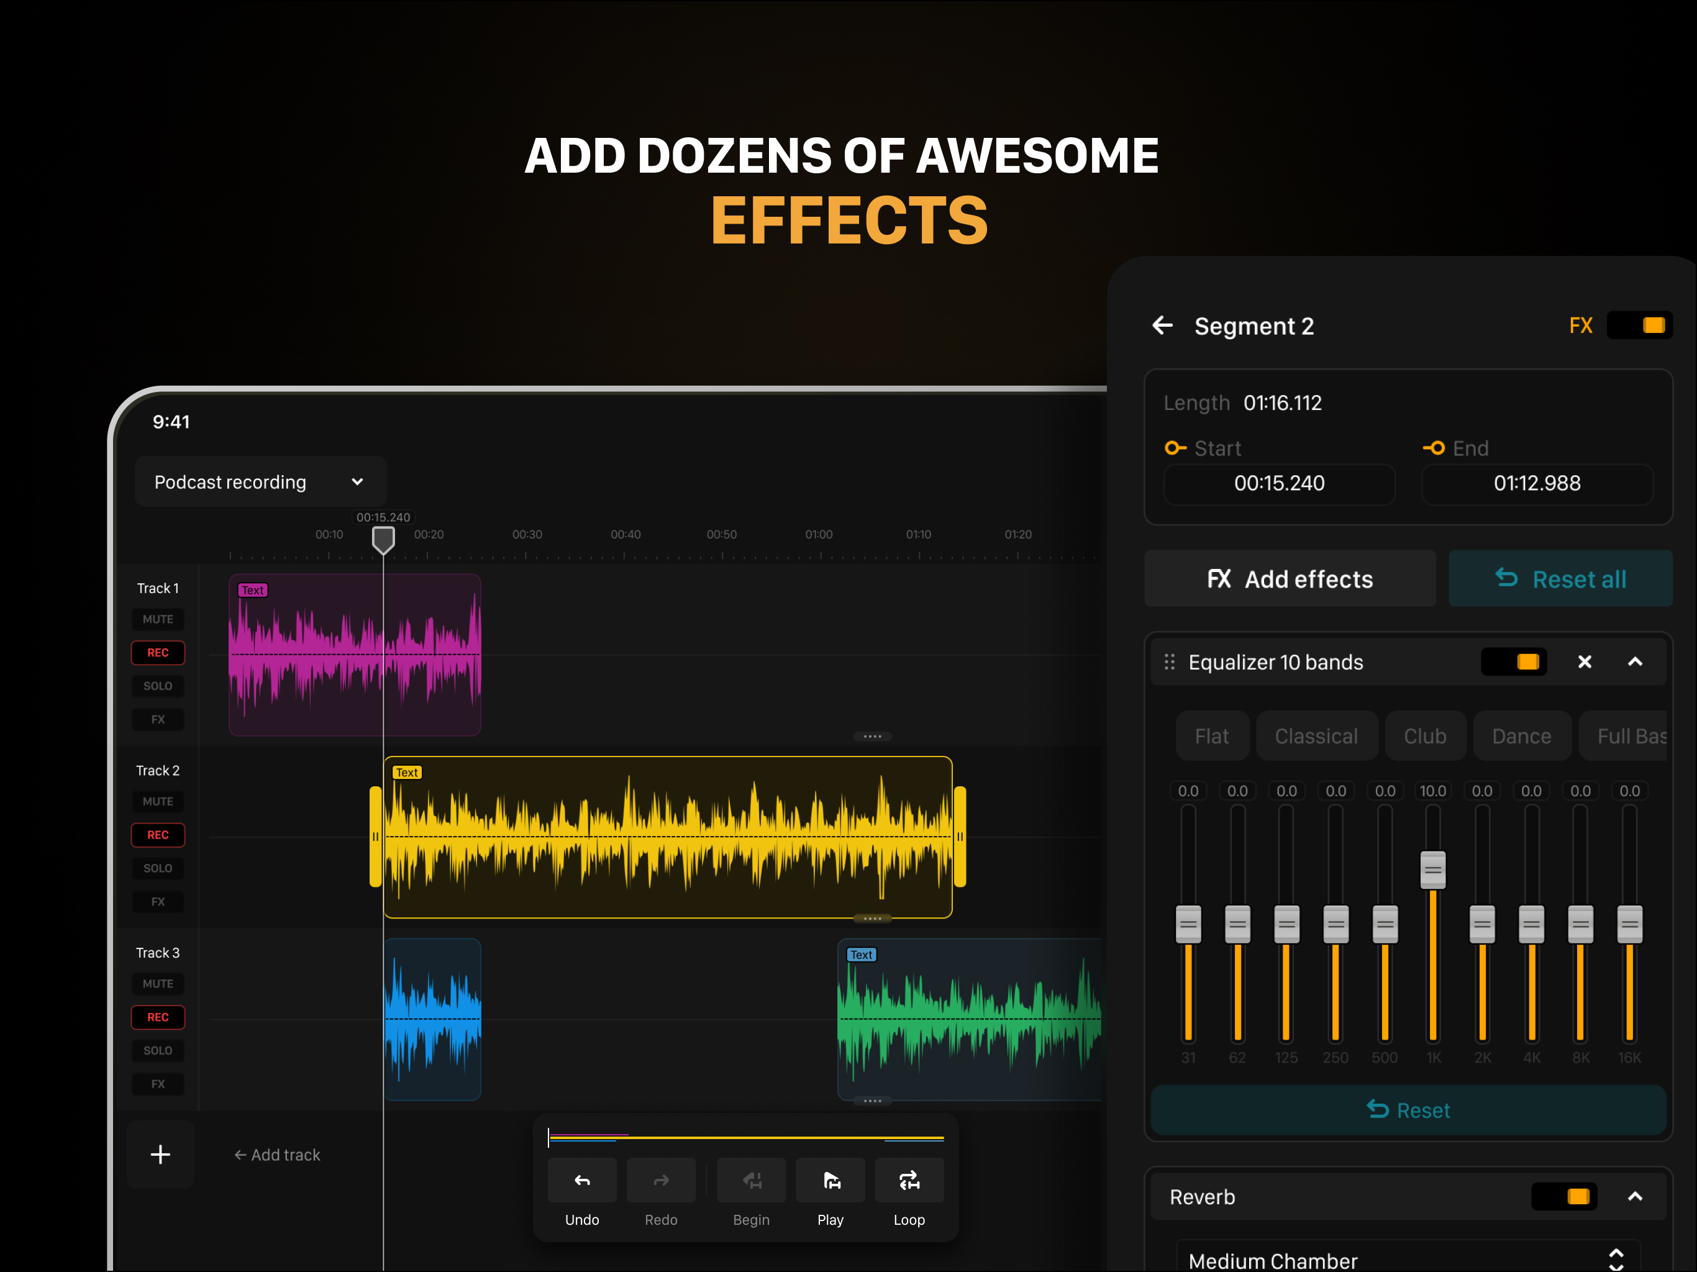Jump to start with Begin icon
The image size is (1697, 1272).
751,1180
